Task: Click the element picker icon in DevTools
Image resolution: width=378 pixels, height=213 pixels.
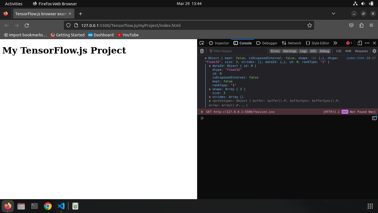Action: tap(202, 43)
